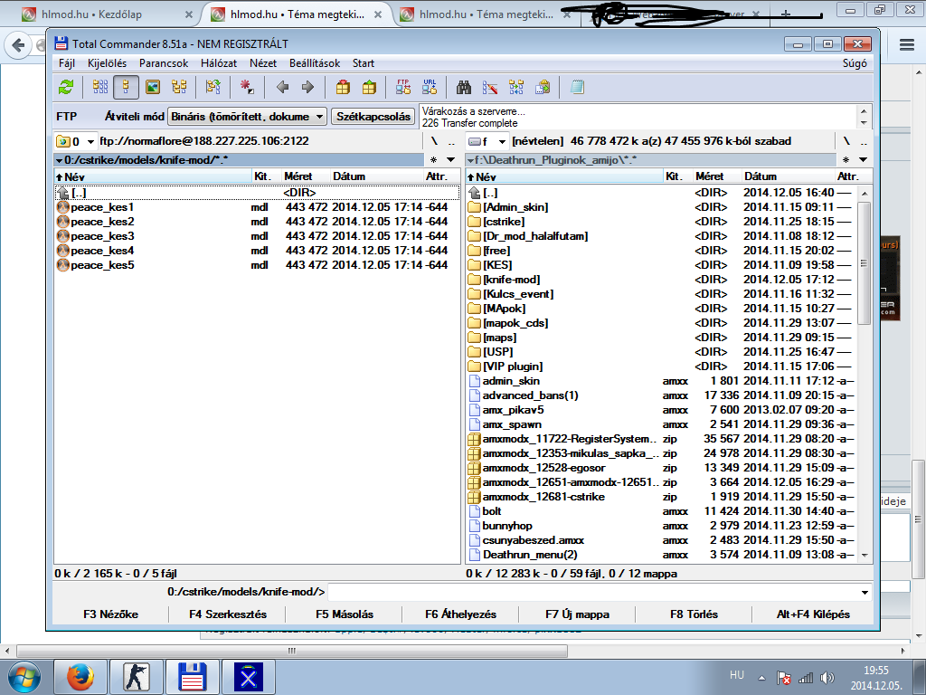
Task: Enable thumbnail view in the toolbar
Action: (153, 88)
